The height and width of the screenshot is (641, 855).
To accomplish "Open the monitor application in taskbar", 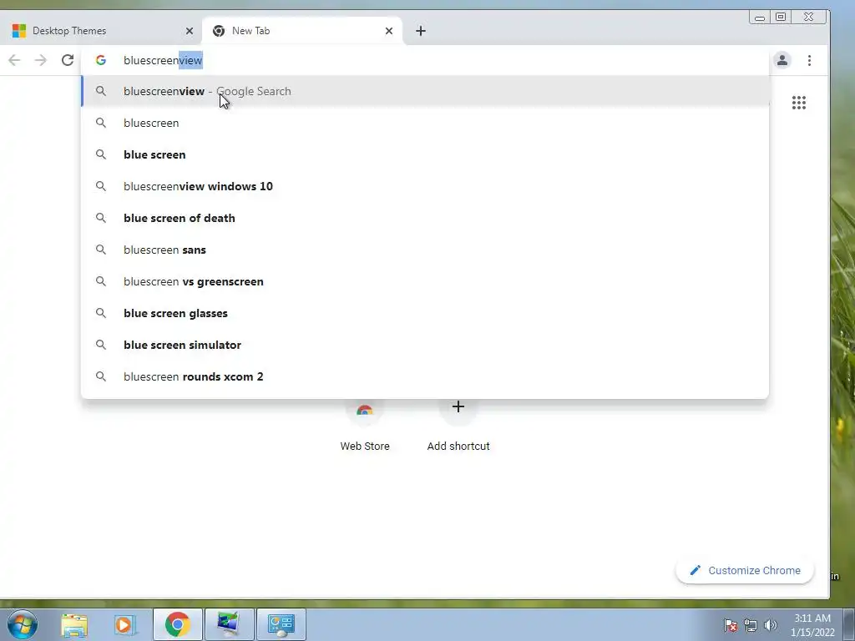I will click(x=229, y=624).
